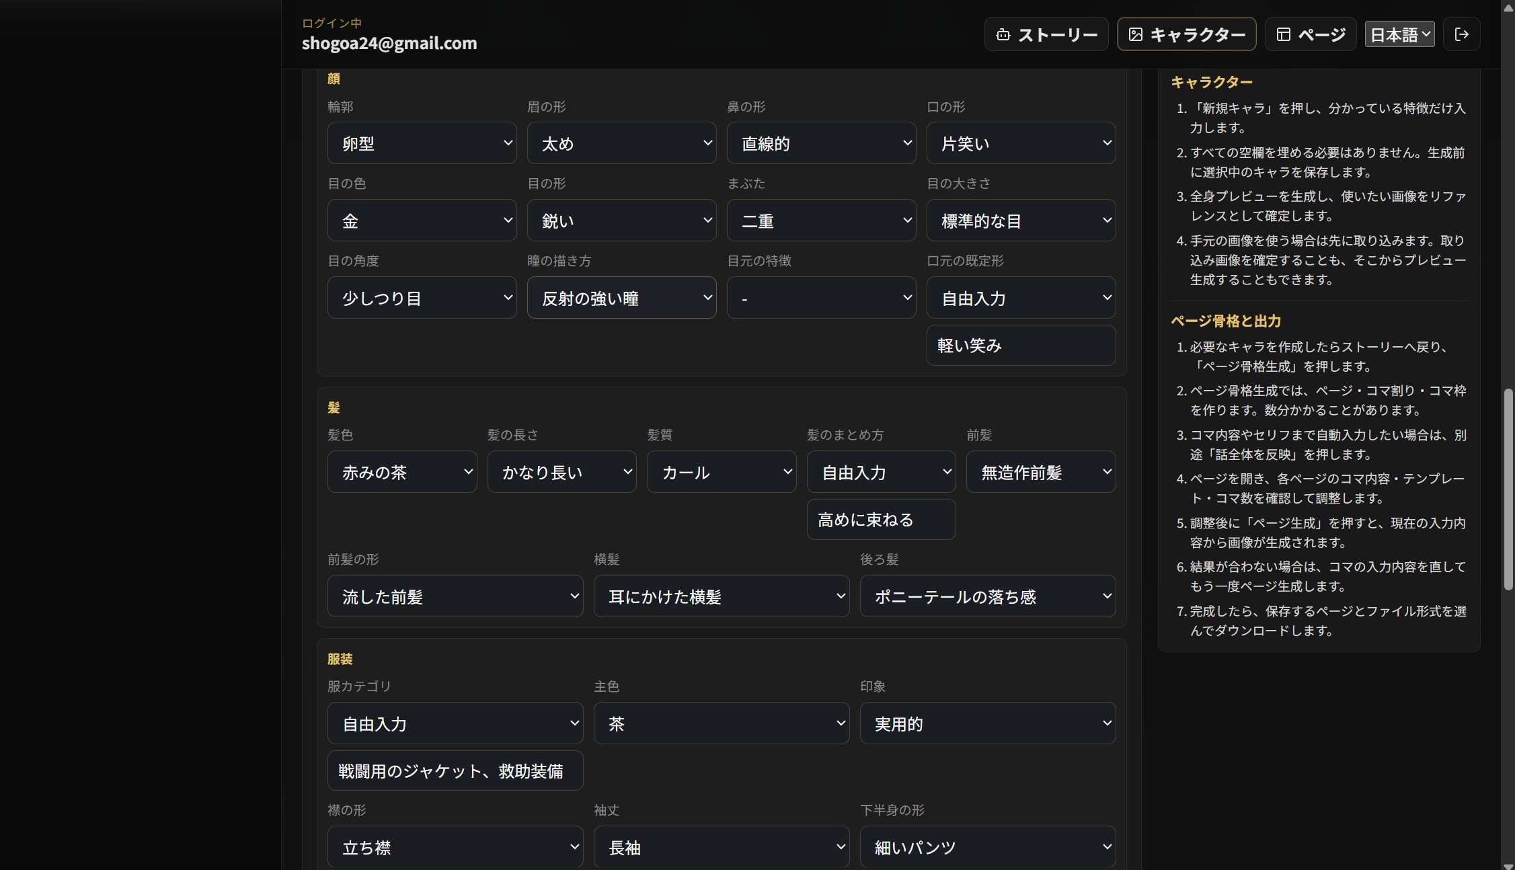Click the page vertical scrollbar thumb
The image size is (1515, 870).
(x=1508, y=489)
